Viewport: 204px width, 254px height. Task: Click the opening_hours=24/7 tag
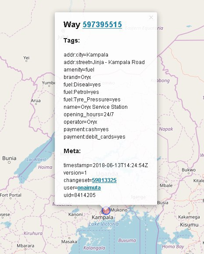pyautogui.click(x=89, y=114)
